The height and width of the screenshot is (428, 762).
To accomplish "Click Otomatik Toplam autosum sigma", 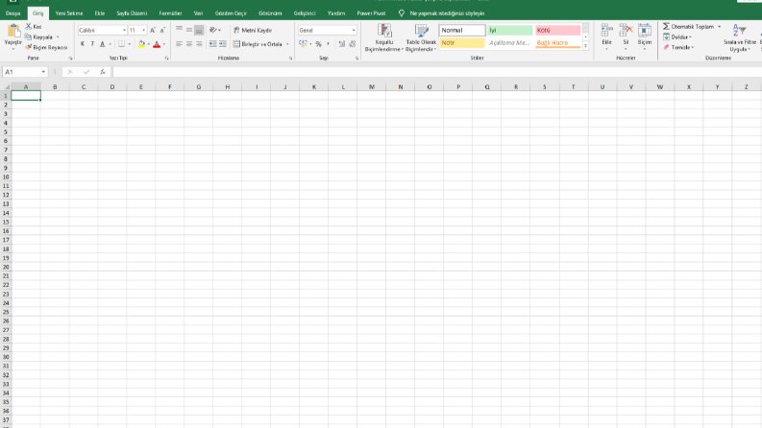I will click(x=689, y=26).
